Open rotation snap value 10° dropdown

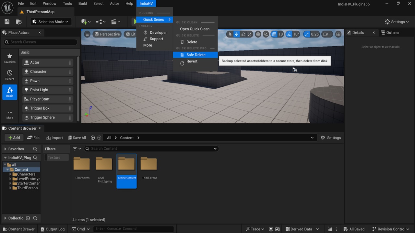click(296, 34)
